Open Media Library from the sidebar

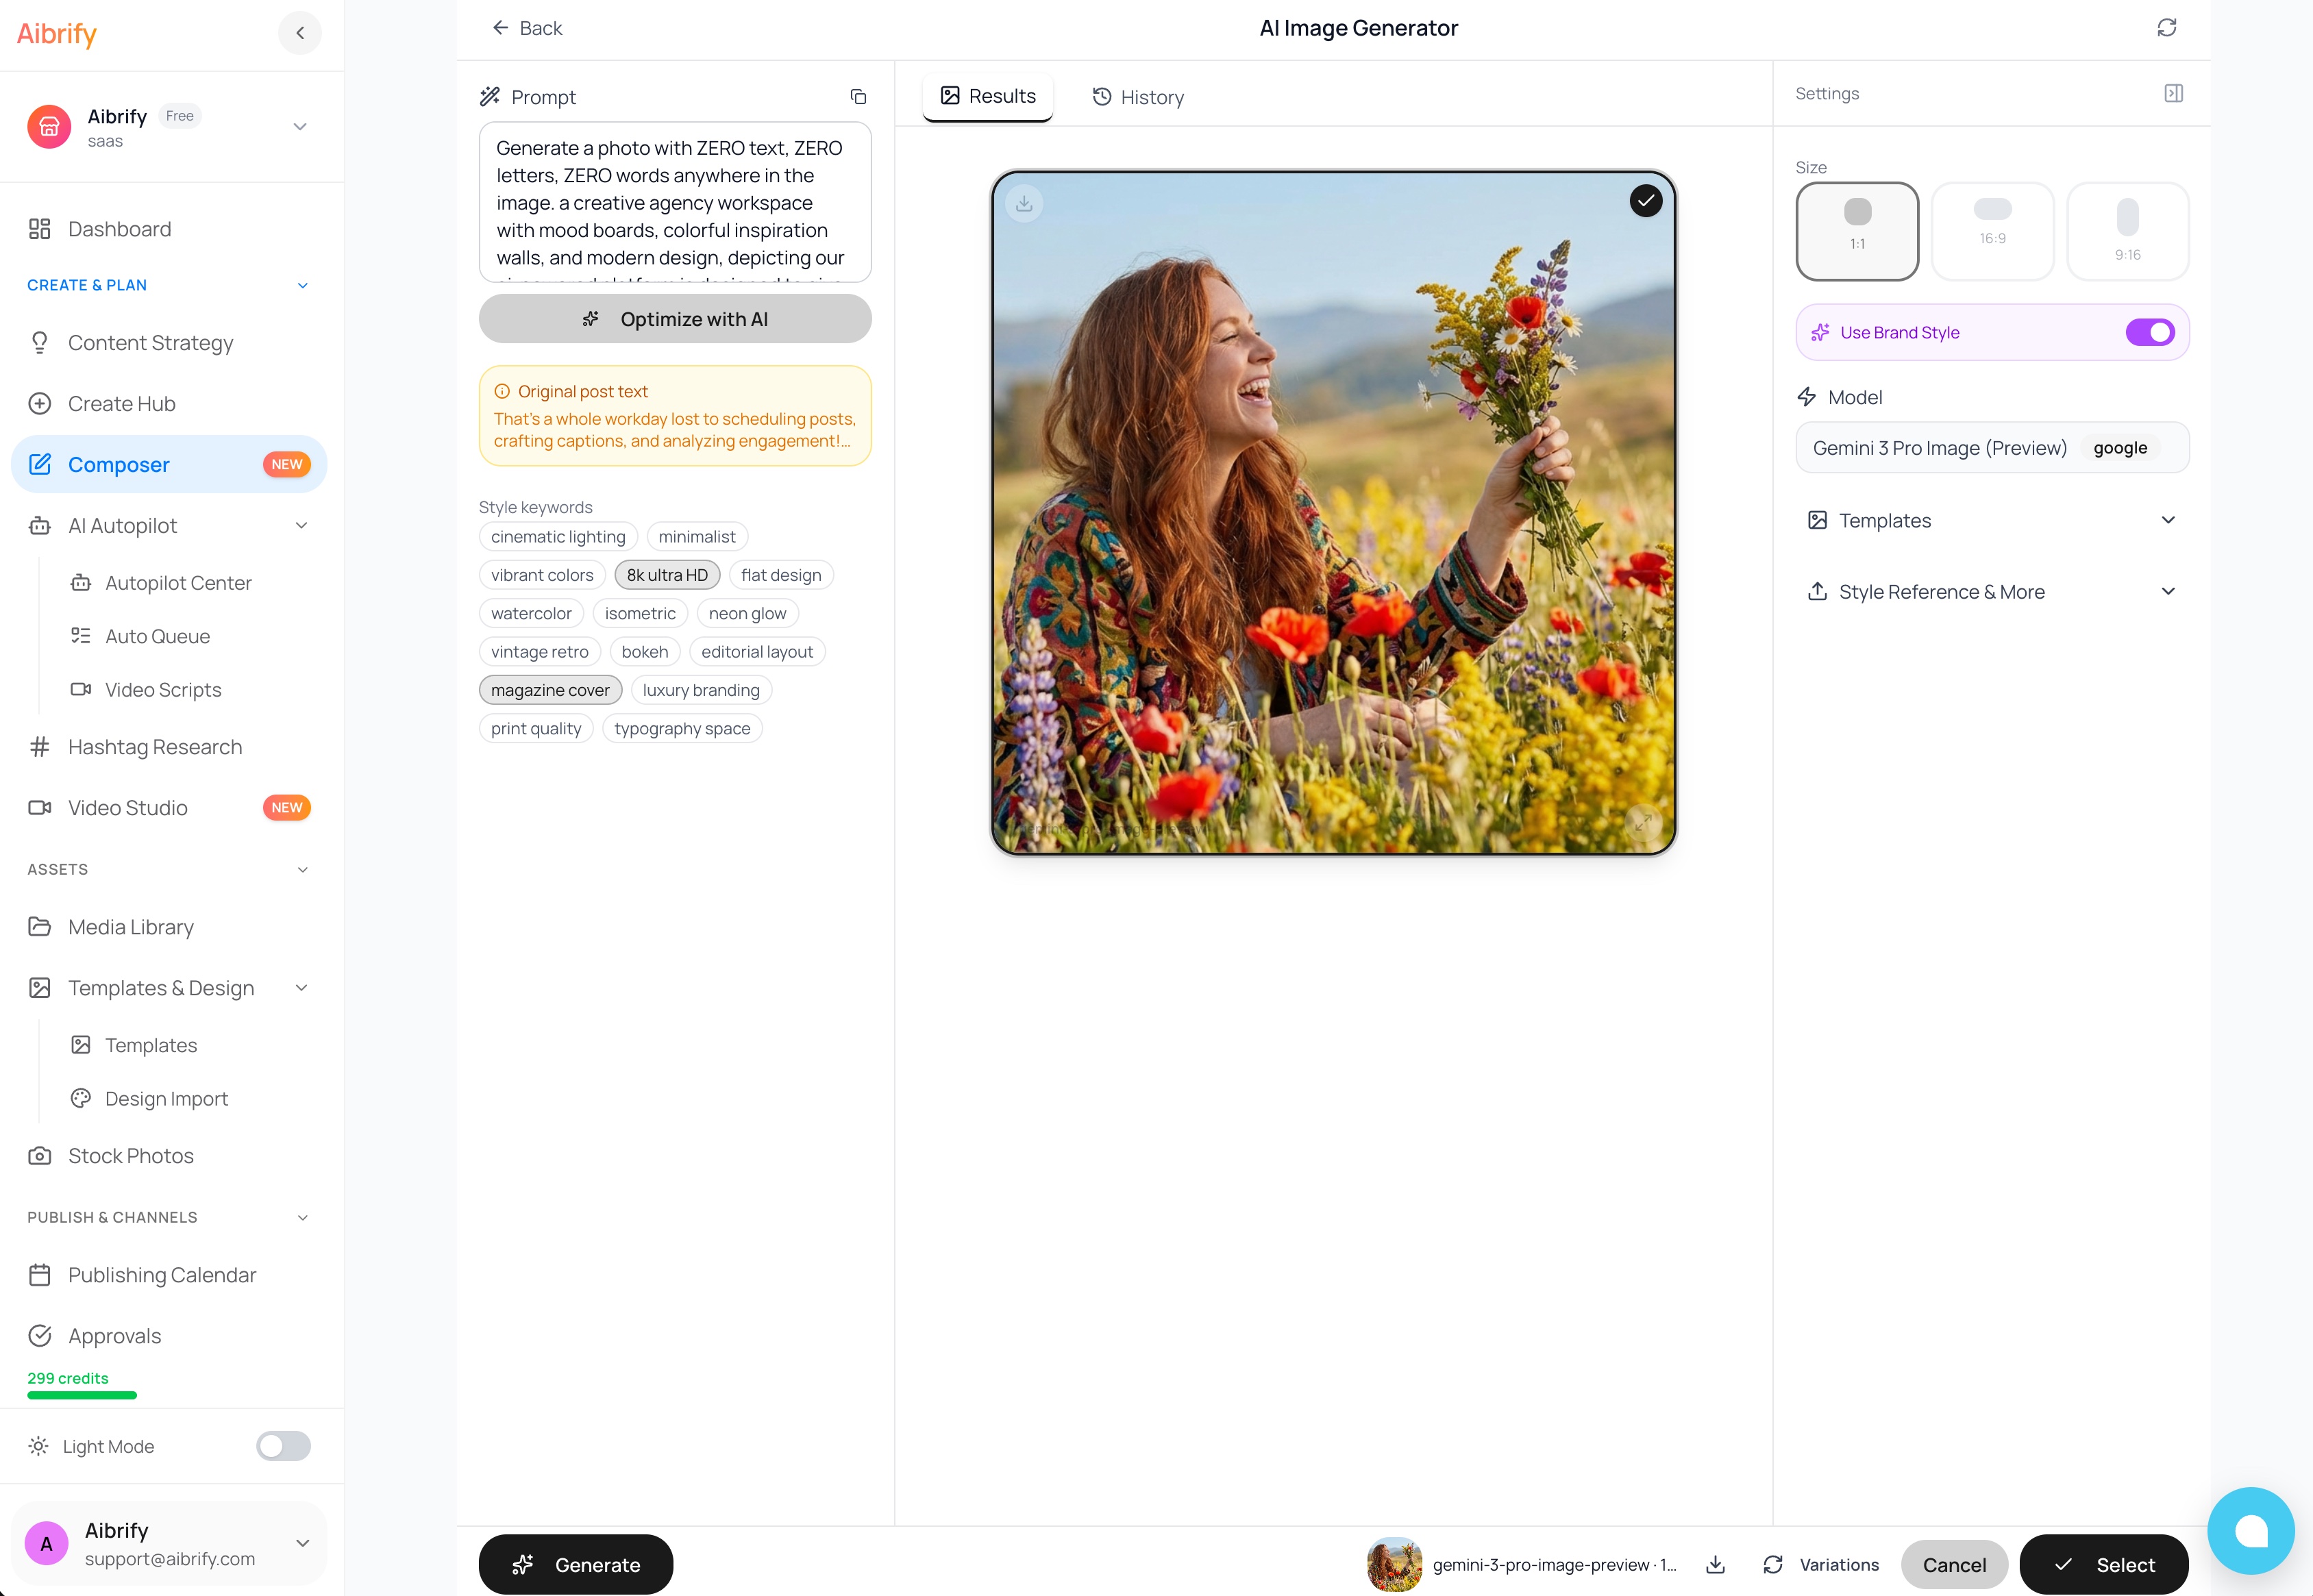131,927
